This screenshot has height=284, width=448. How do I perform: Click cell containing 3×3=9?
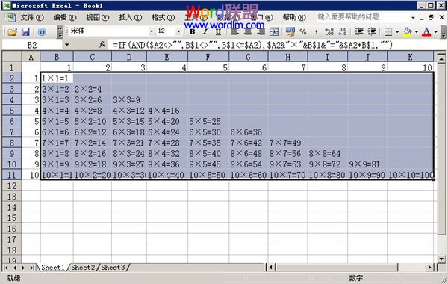coord(129,100)
